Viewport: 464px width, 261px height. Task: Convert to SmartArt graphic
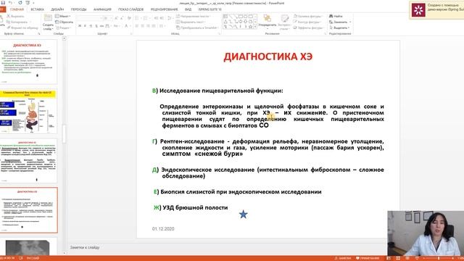click(198, 28)
